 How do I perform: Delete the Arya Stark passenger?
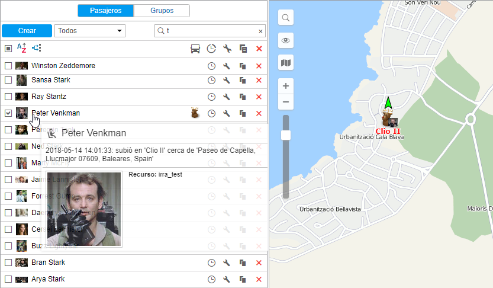point(259,280)
